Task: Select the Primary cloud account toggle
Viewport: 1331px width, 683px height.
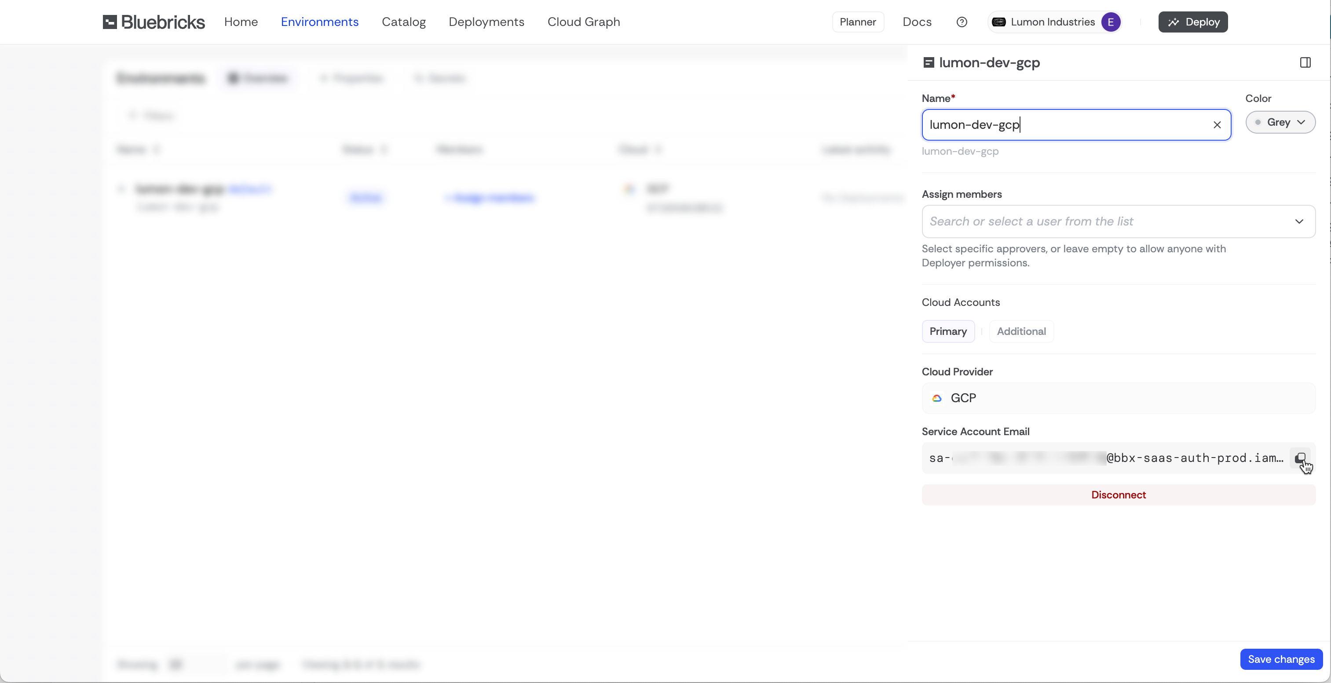Action: pos(947,331)
